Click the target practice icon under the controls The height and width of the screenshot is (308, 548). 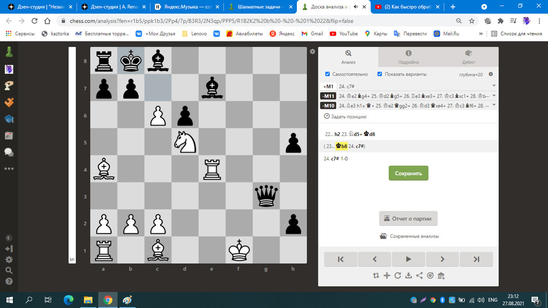tap(430, 276)
